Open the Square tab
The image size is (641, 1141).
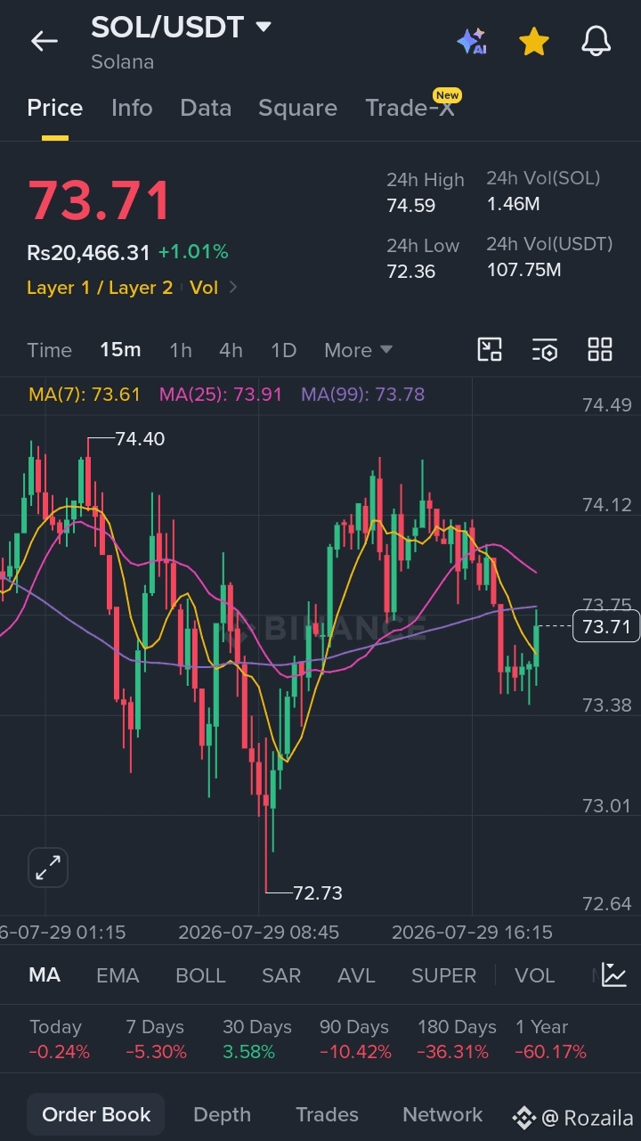pyautogui.click(x=297, y=108)
